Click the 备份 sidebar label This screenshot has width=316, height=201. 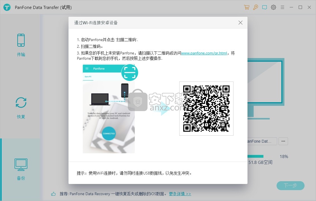click(x=21, y=178)
